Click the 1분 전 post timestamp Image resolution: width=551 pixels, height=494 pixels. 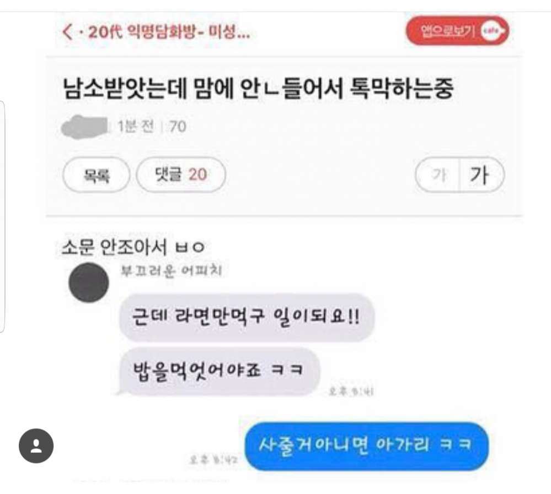[x=135, y=127]
